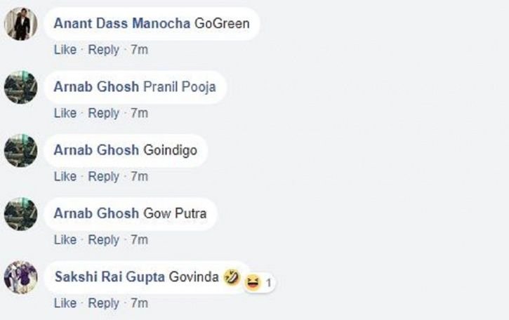Reply to Sakshi Rai Gupta's Govinda comment
This screenshot has width=509, height=320.
tap(103, 303)
